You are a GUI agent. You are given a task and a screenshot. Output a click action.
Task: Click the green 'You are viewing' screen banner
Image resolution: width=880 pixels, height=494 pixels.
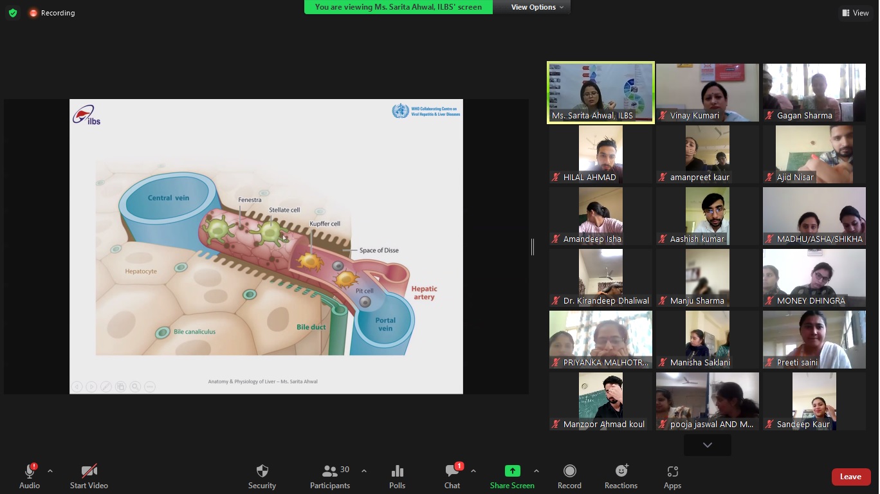pos(398,7)
